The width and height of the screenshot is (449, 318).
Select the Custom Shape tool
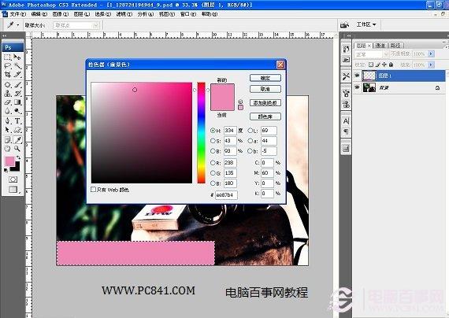17,130
